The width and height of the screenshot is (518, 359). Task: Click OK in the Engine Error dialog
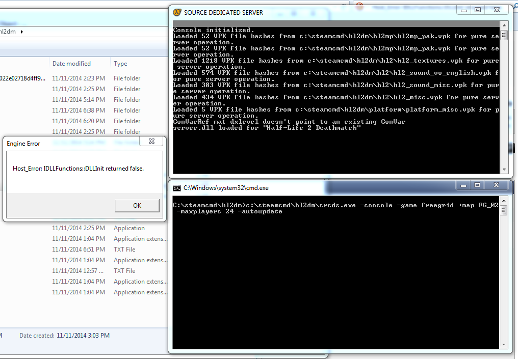point(137,206)
